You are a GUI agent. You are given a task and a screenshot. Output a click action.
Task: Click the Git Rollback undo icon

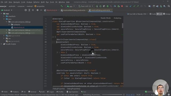tap(145, 6)
